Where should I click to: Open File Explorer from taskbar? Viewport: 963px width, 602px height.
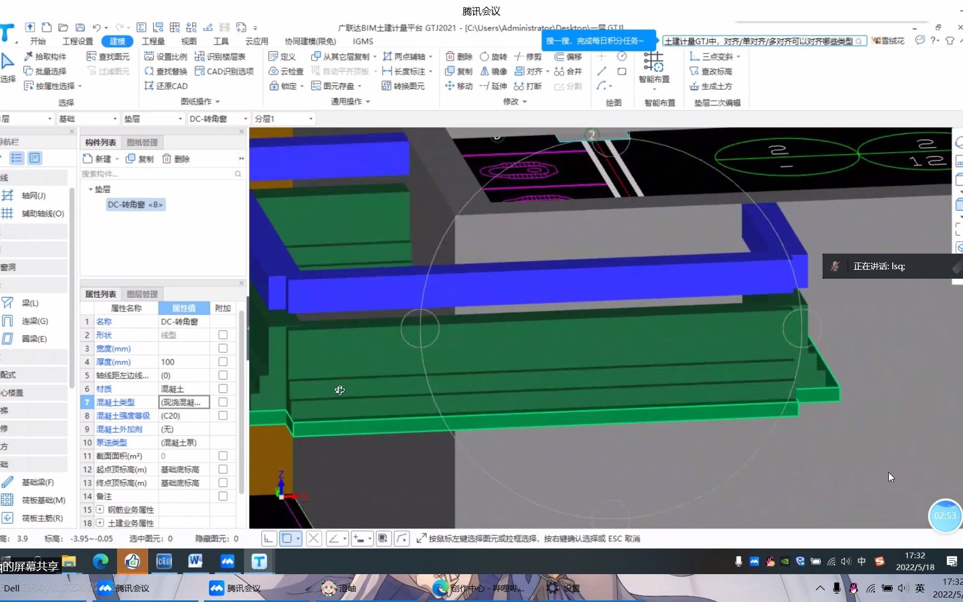coord(69,561)
